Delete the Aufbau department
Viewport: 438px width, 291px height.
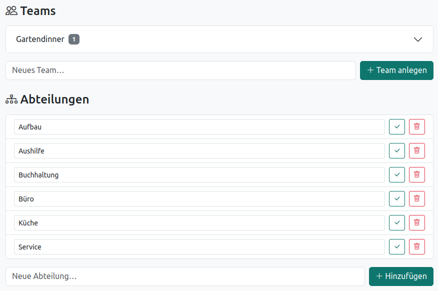pos(417,127)
